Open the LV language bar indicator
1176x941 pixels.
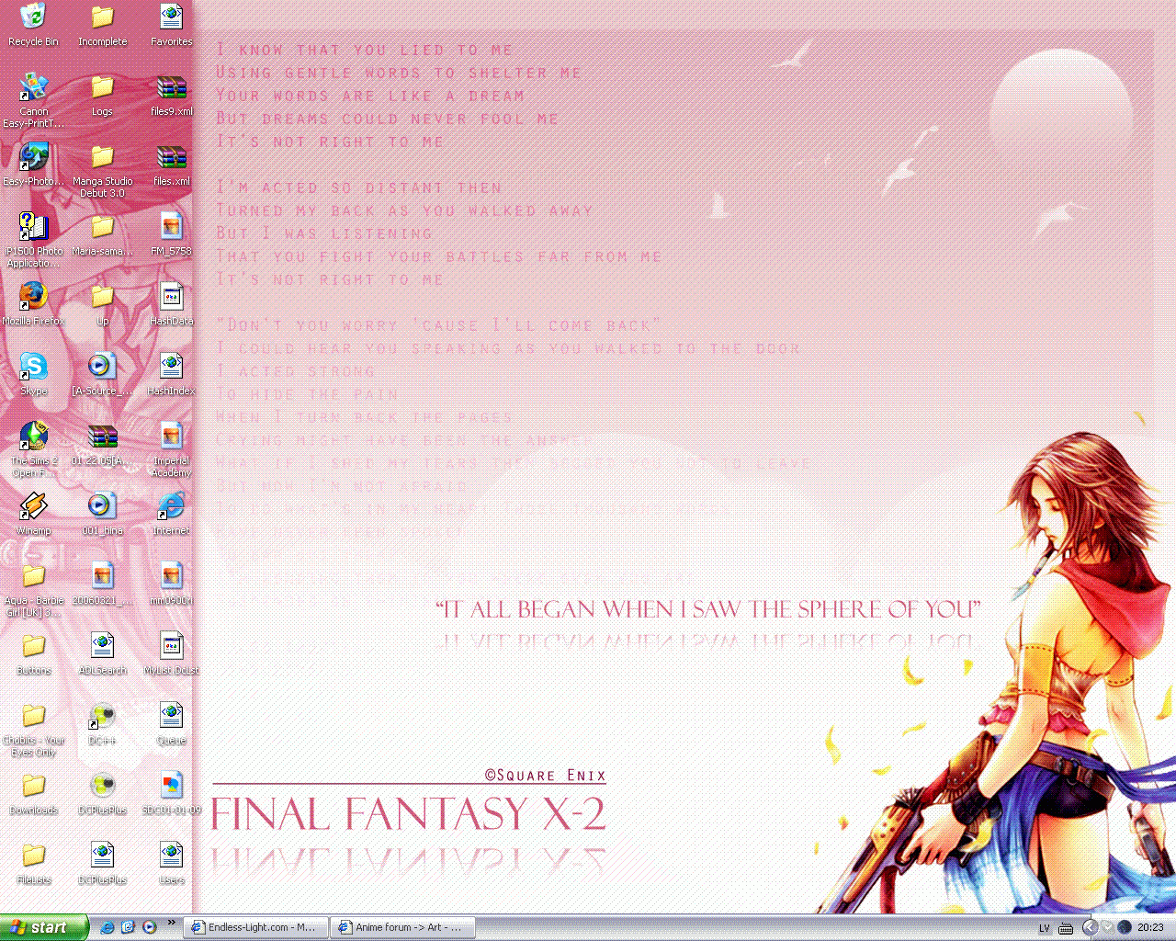pyautogui.click(x=1044, y=928)
